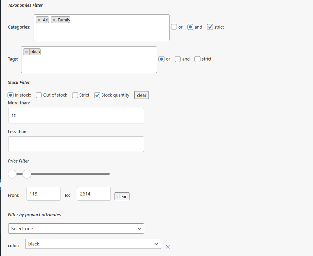The image size is (313, 256).
Task: Remove the "black" tag chip
Action: pos(27,51)
